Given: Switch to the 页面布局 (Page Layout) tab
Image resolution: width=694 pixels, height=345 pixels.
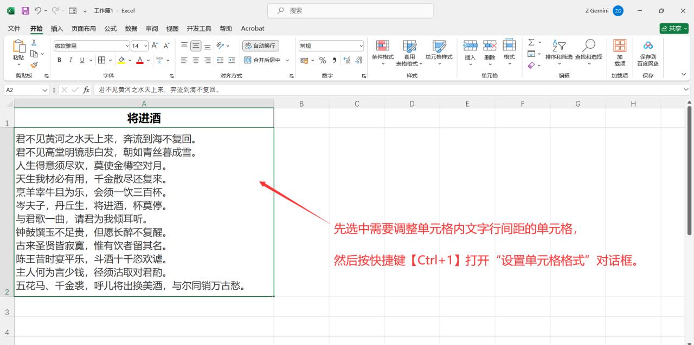Looking at the screenshot, I should [x=83, y=29].
